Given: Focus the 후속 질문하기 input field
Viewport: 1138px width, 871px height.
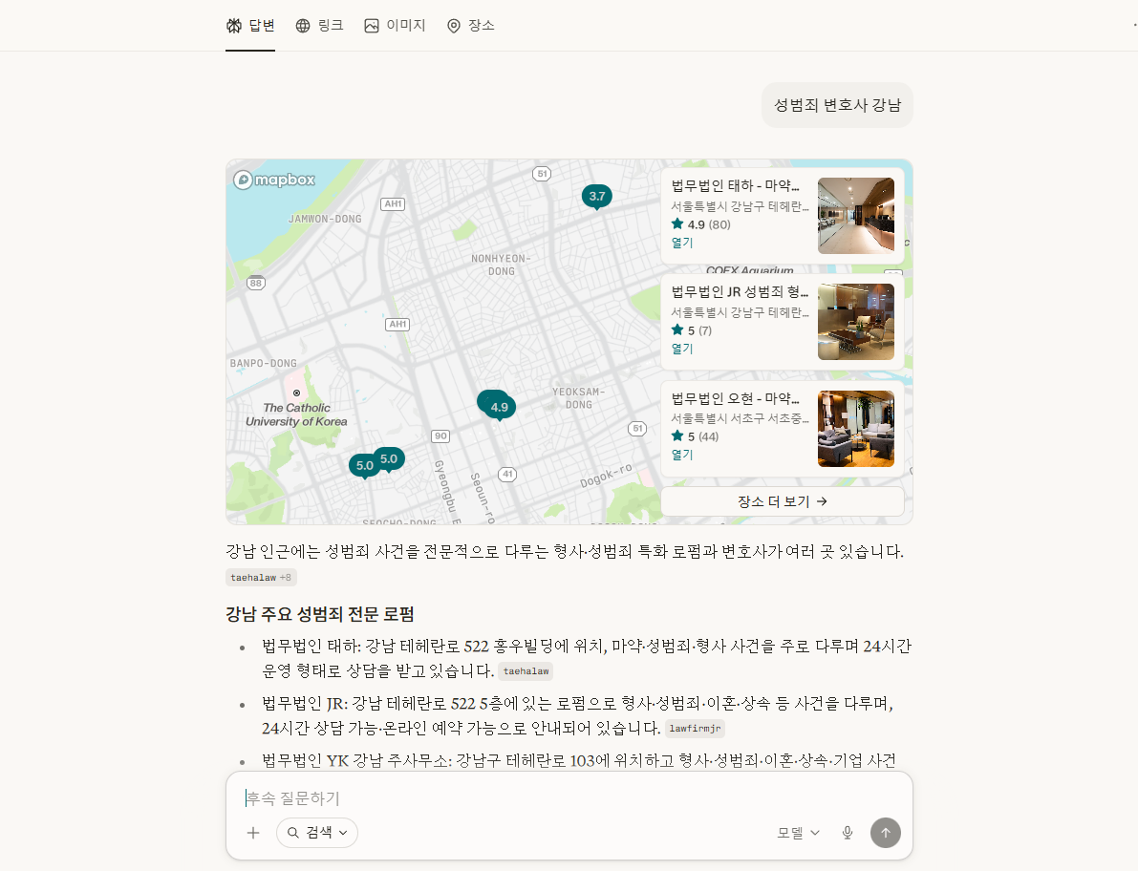Looking at the screenshot, I should tap(569, 797).
